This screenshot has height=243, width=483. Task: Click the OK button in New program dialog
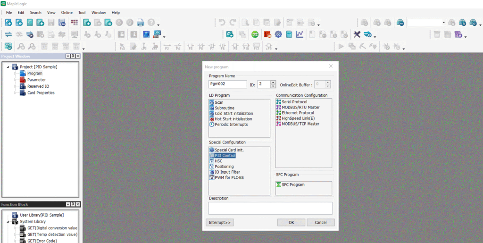(x=291, y=222)
